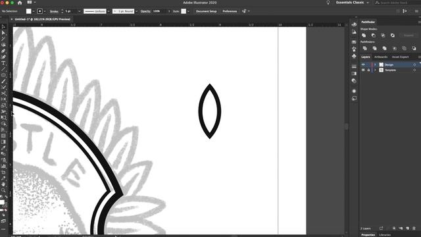Switch to Properties tab at bottom

[368, 235]
